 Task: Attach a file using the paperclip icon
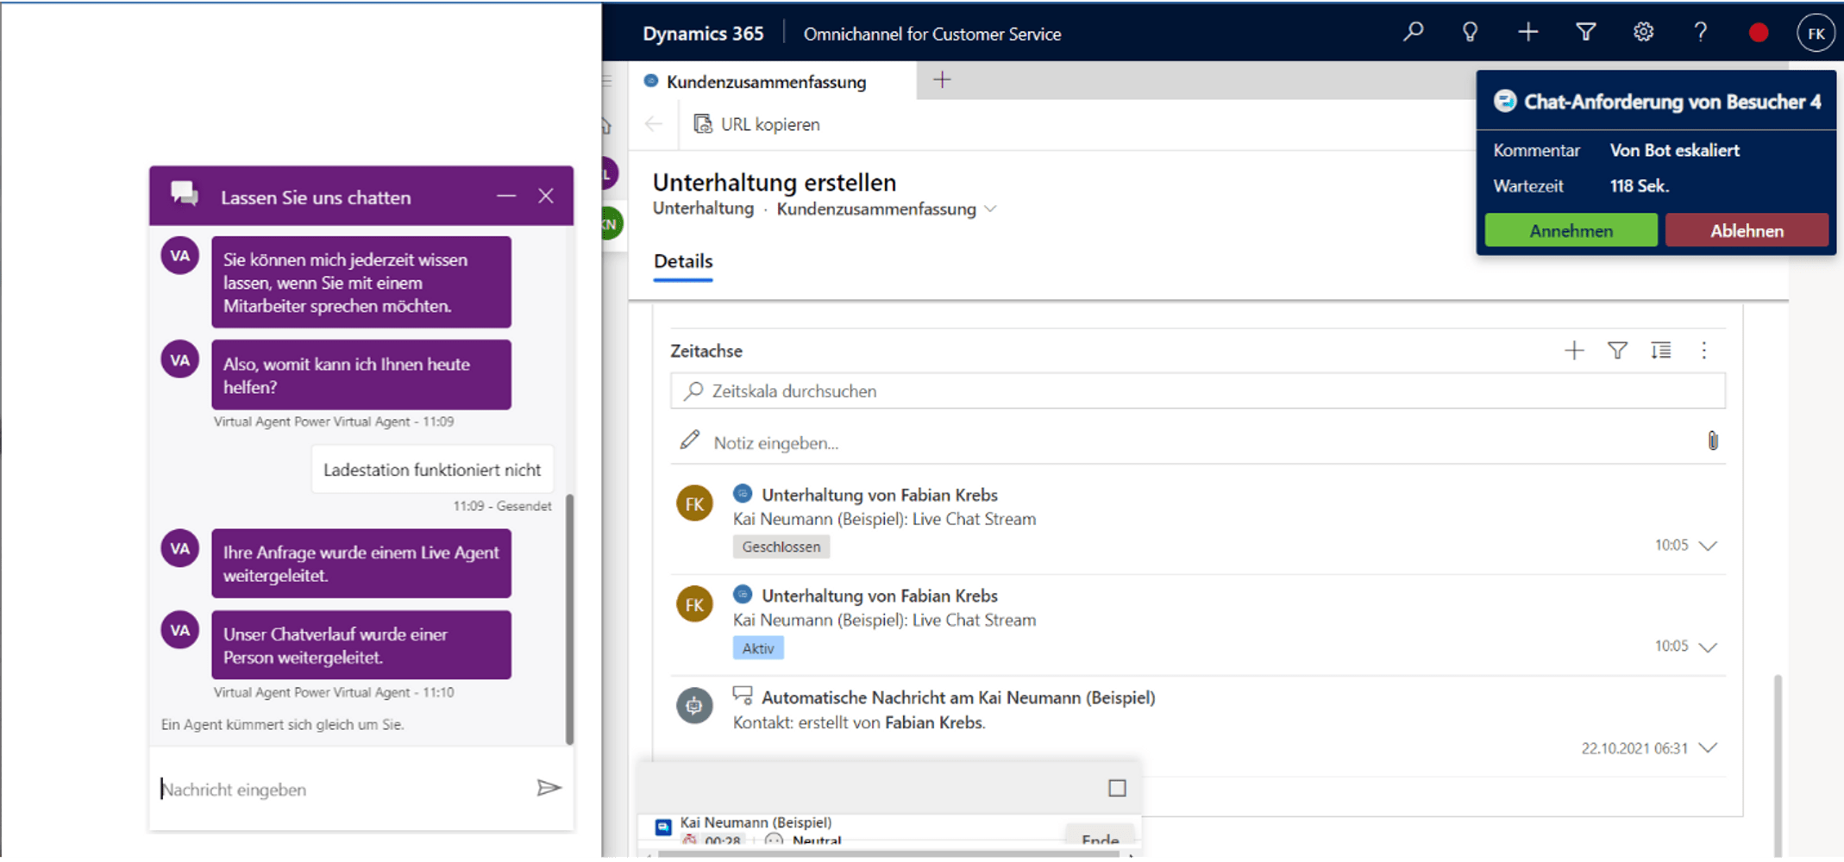click(x=1713, y=440)
